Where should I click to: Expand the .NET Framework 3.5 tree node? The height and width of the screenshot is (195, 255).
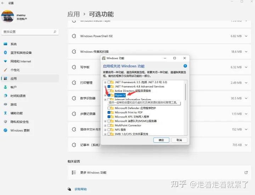tap(105, 82)
